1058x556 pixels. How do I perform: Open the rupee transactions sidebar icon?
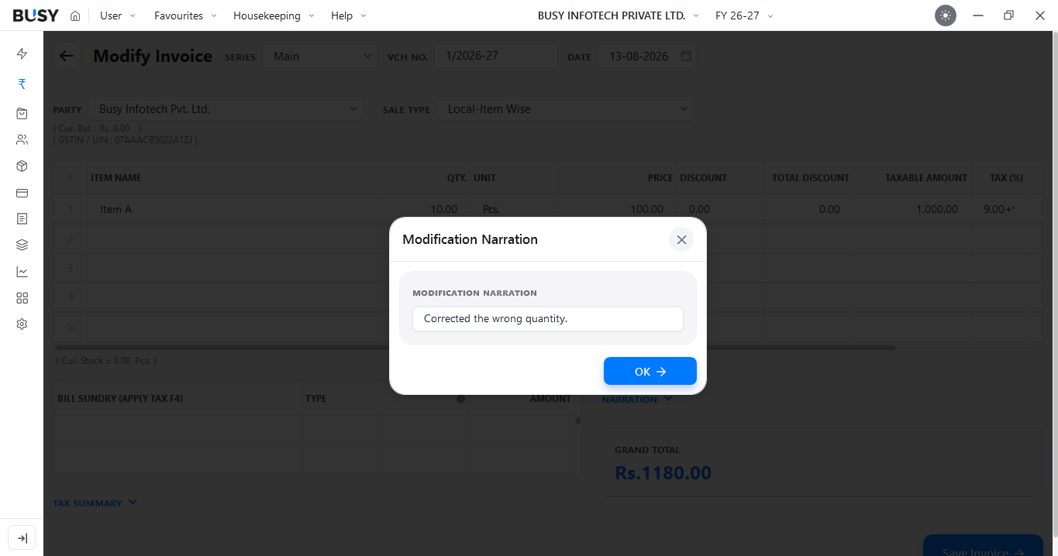(x=22, y=84)
